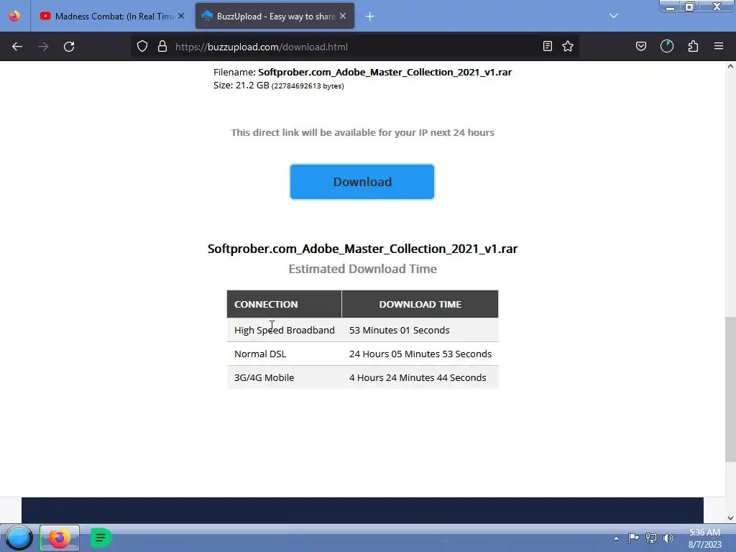Open the volume speaker icon
This screenshot has height=552, width=736.
click(x=668, y=538)
